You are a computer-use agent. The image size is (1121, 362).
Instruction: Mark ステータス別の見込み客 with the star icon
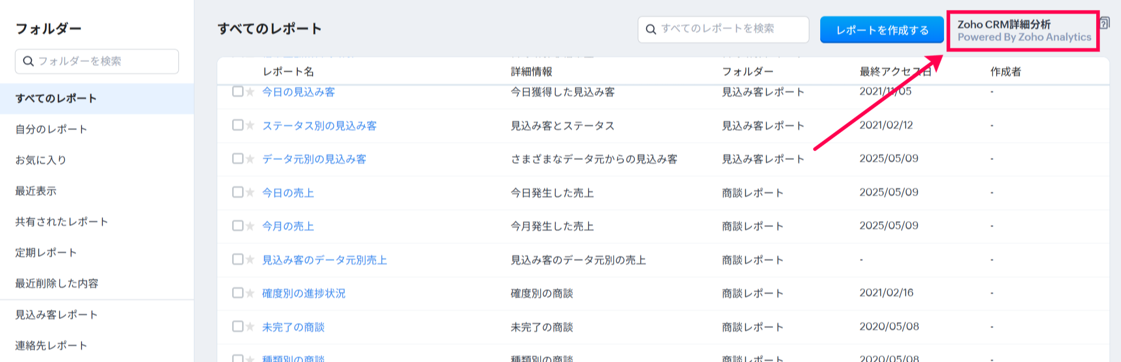[x=250, y=125]
